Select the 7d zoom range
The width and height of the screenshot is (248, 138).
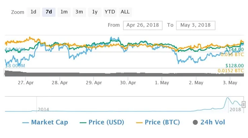pos(49,12)
